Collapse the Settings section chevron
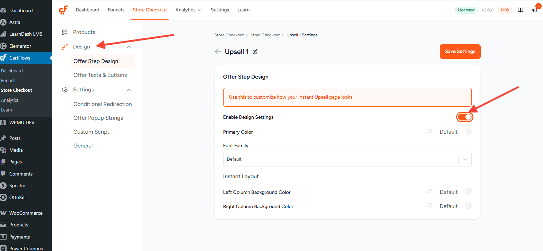 pos(129,90)
